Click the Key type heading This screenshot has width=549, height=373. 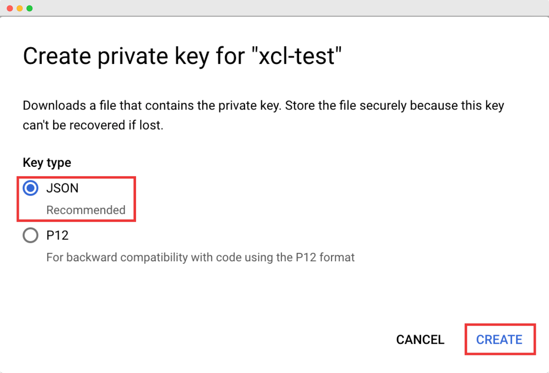tap(47, 162)
